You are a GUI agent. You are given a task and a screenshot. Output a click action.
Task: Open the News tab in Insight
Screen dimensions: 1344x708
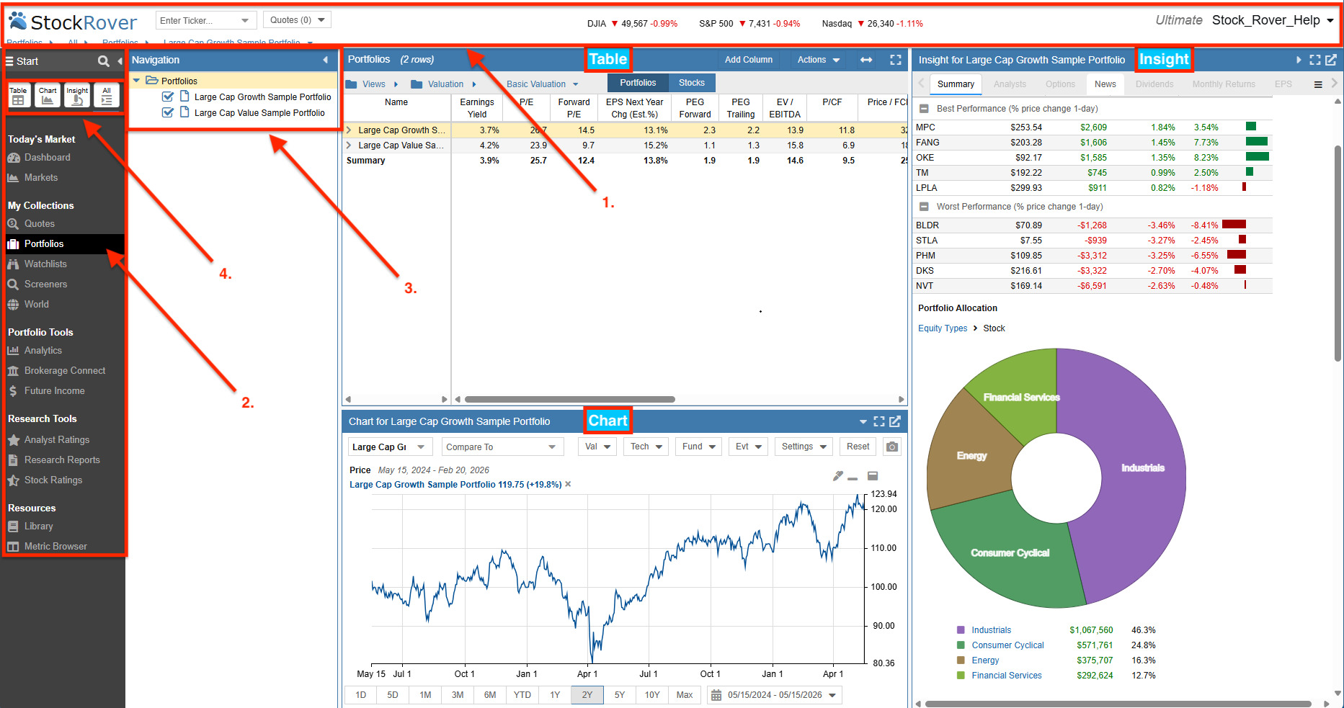1105,84
